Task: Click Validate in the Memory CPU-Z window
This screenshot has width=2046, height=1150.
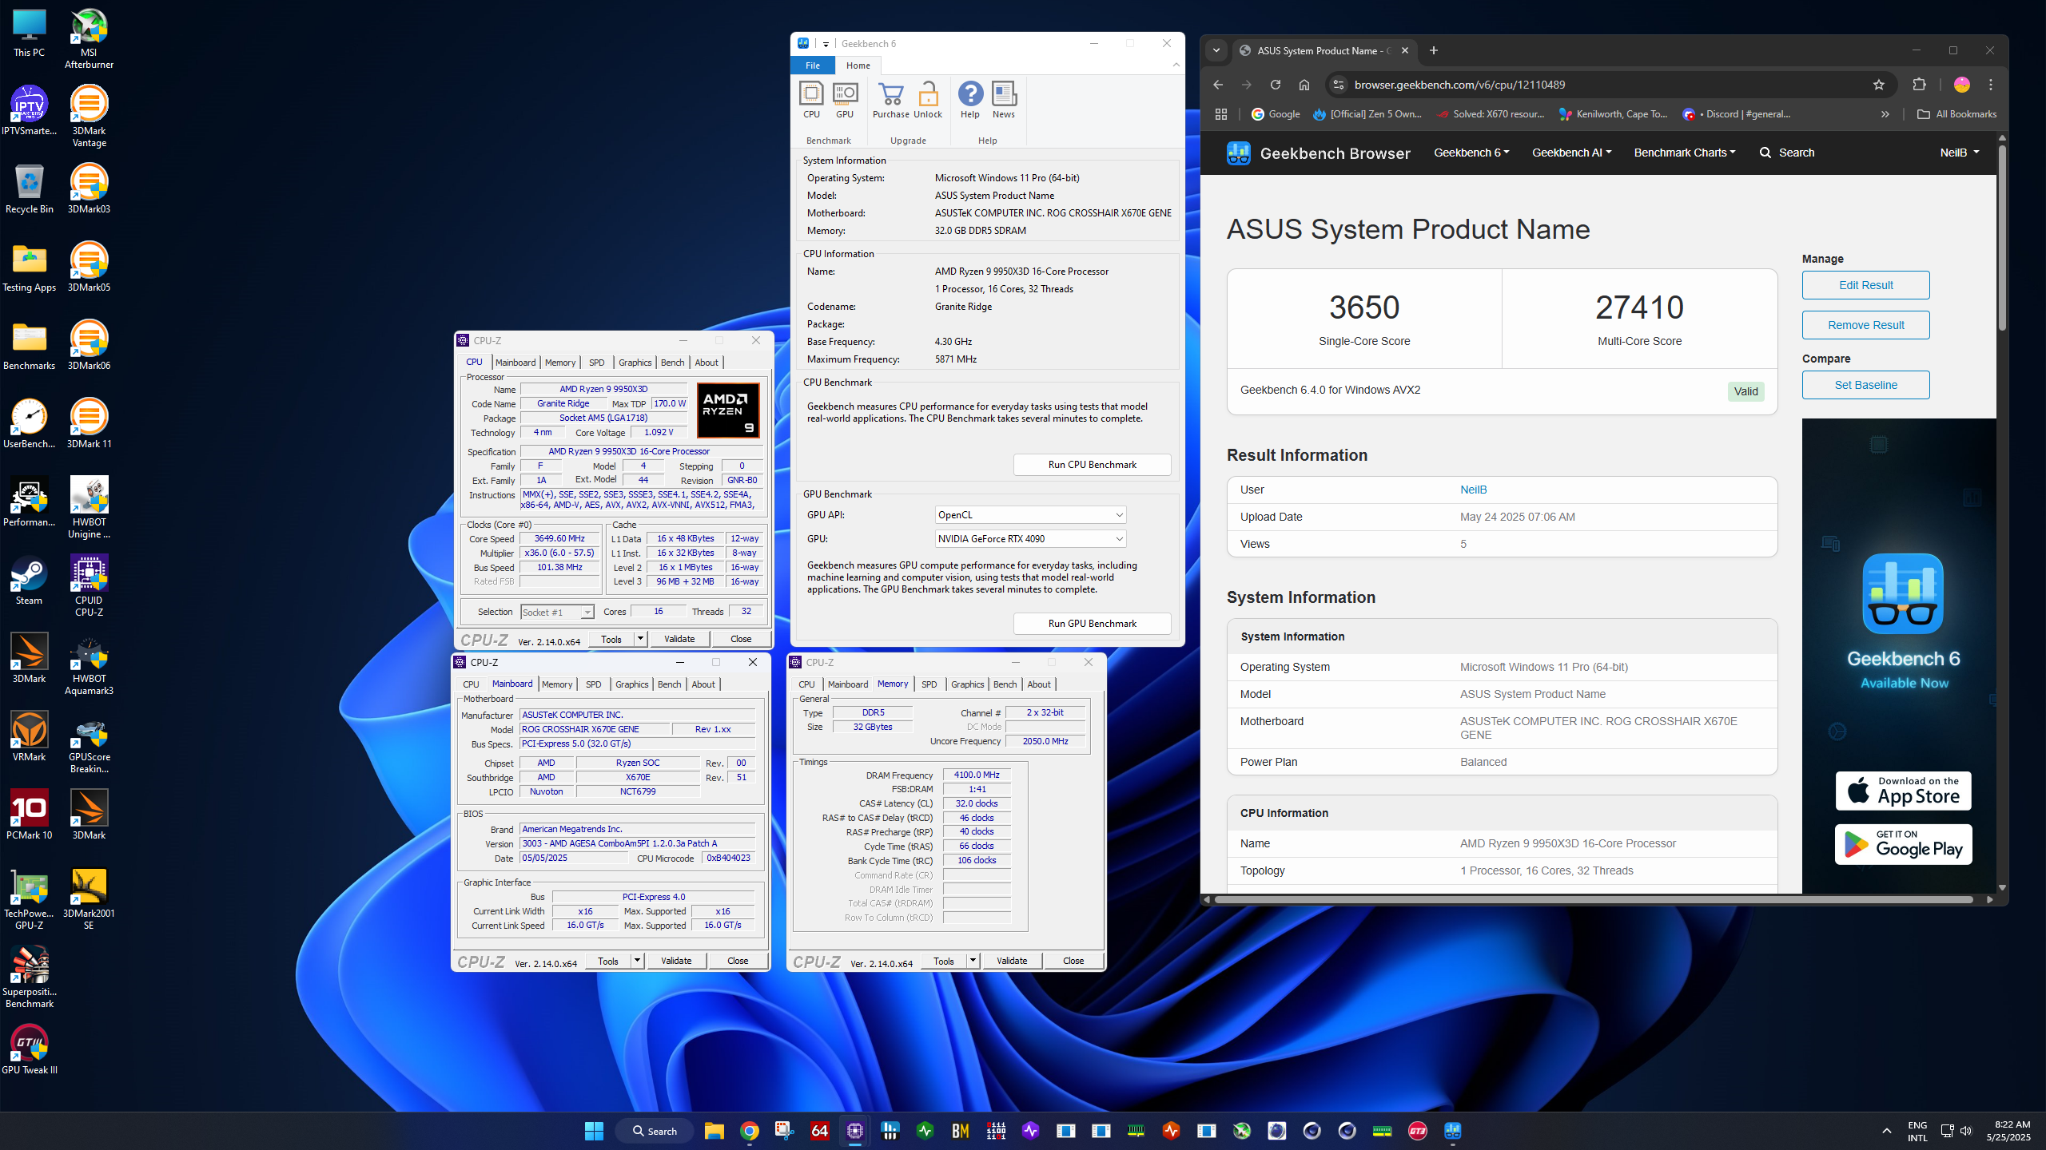Action: coord(1012,961)
